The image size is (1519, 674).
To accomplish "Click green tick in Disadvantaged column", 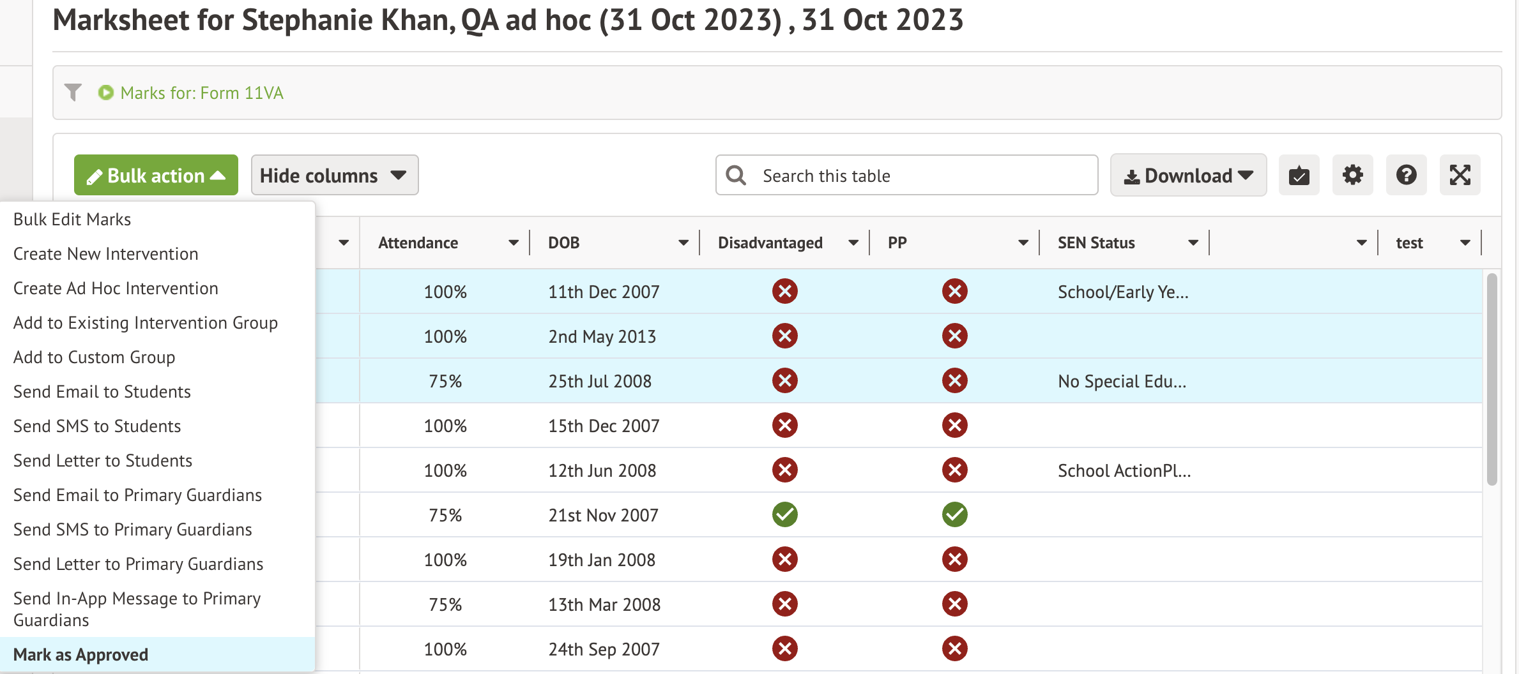I will click(784, 514).
